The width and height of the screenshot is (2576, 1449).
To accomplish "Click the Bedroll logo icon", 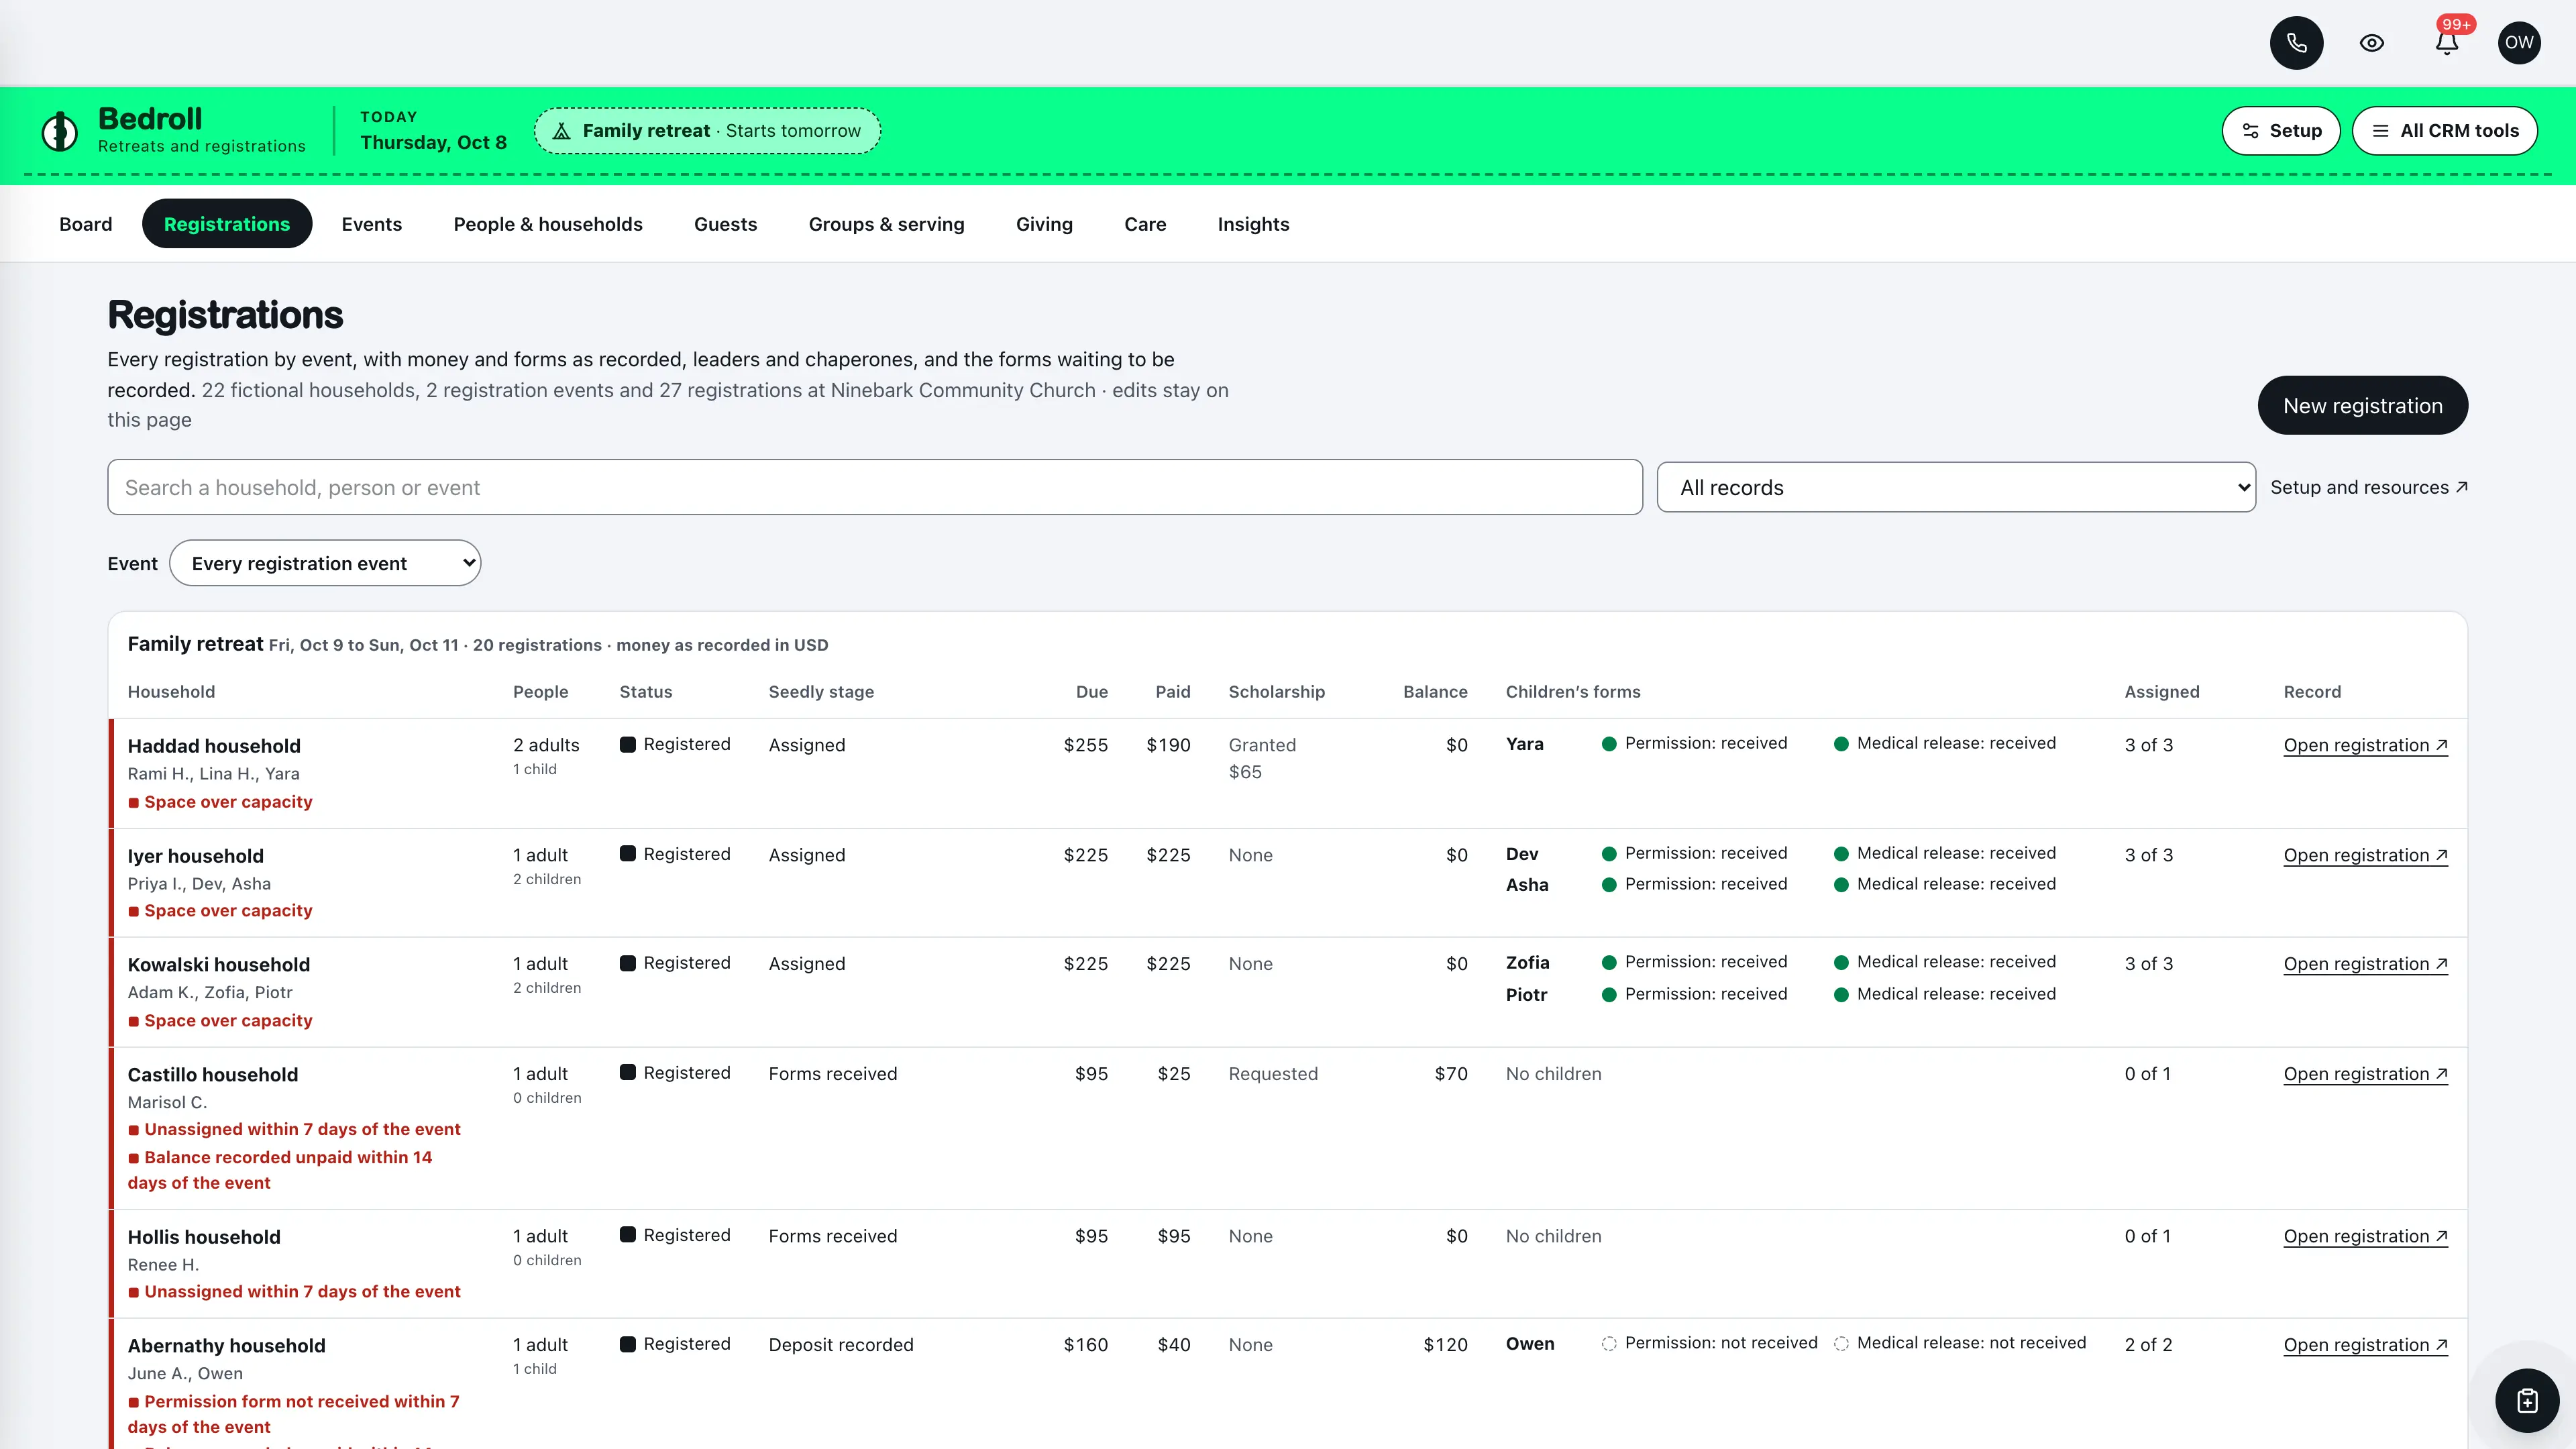I will click(x=59, y=131).
